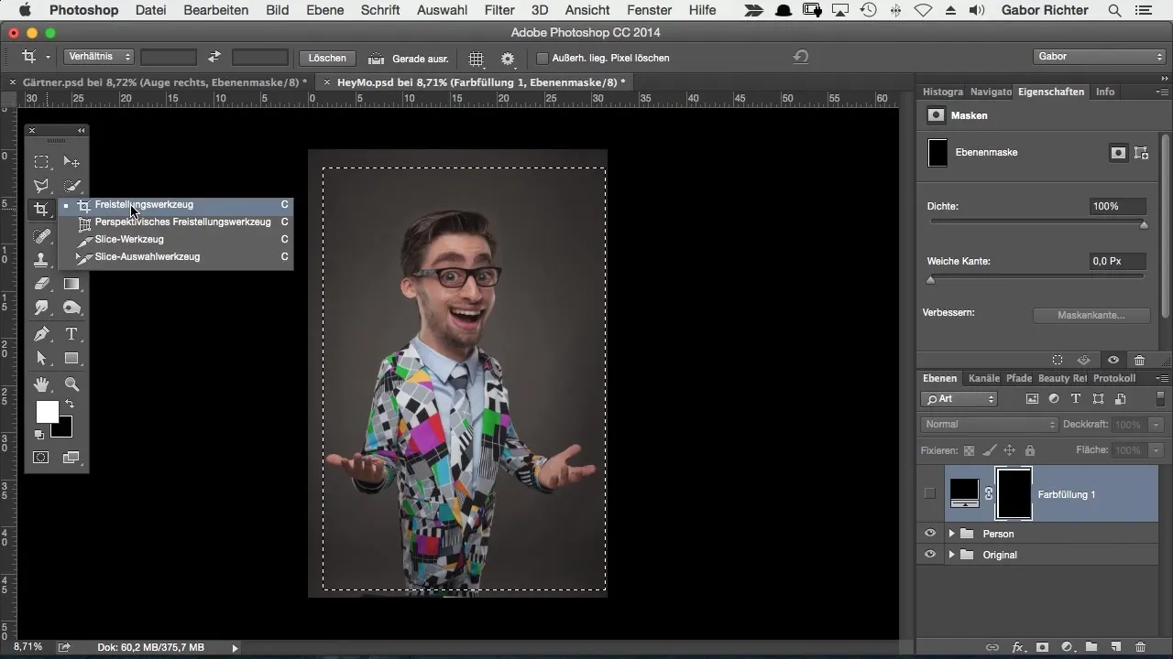Add layer mask at Layers panel bottom
This screenshot has height=659, width=1173.
coord(1042,647)
